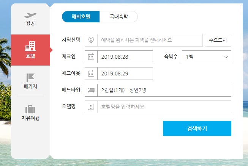Expand the 숙박수 1박 dropdown
Viewport: 248px width, 166px height.
(x=207, y=57)
